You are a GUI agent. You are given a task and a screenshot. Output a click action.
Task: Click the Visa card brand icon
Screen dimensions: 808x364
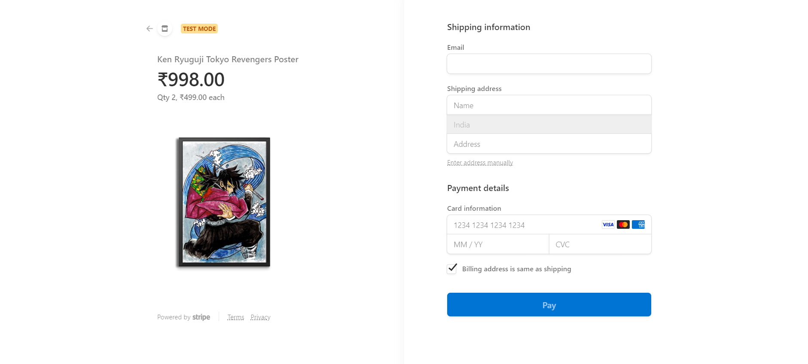coord(608,224)
